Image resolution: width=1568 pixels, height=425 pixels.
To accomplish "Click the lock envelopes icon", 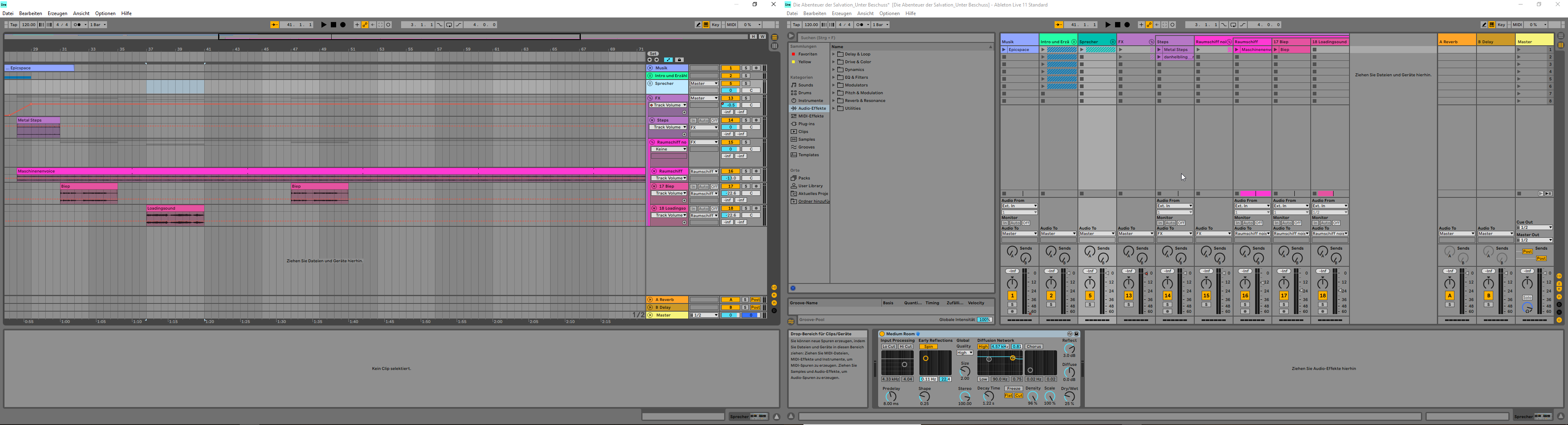I will (x=679, y=60).
